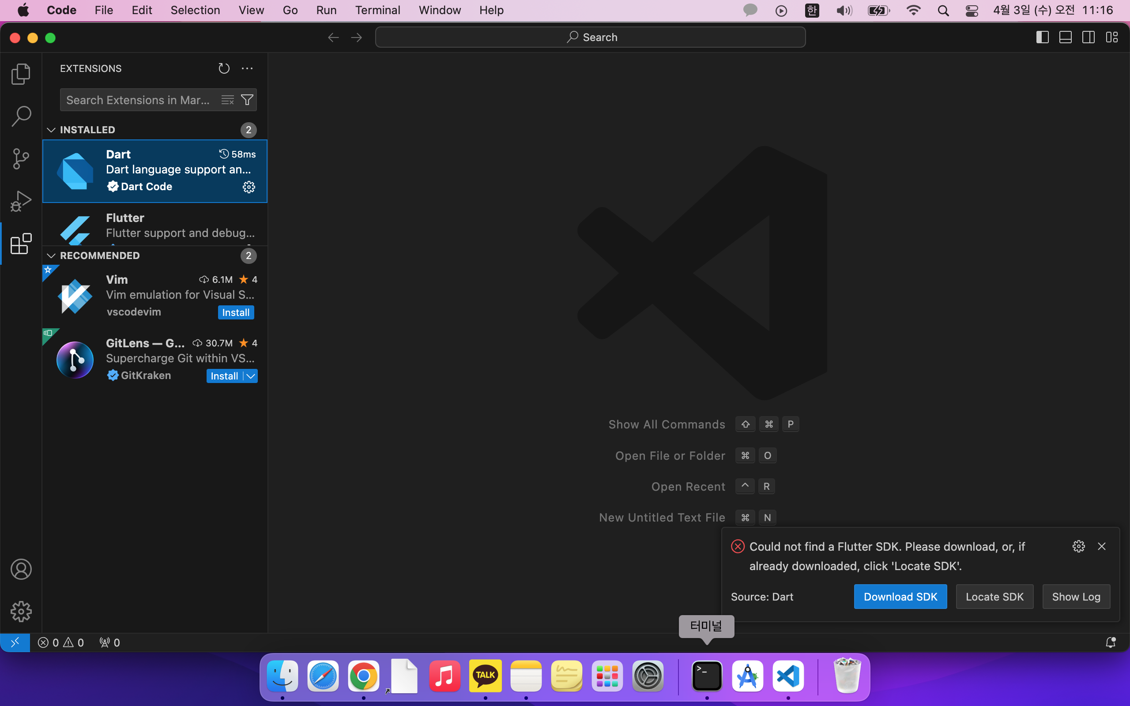The height and width of the screenshot is (706, 1130).
Task: Open Safari from the Dock
Action: tap(323, 676)
